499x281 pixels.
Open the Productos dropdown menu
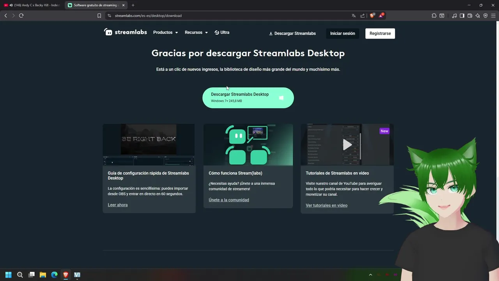click(x=165, y=32)
